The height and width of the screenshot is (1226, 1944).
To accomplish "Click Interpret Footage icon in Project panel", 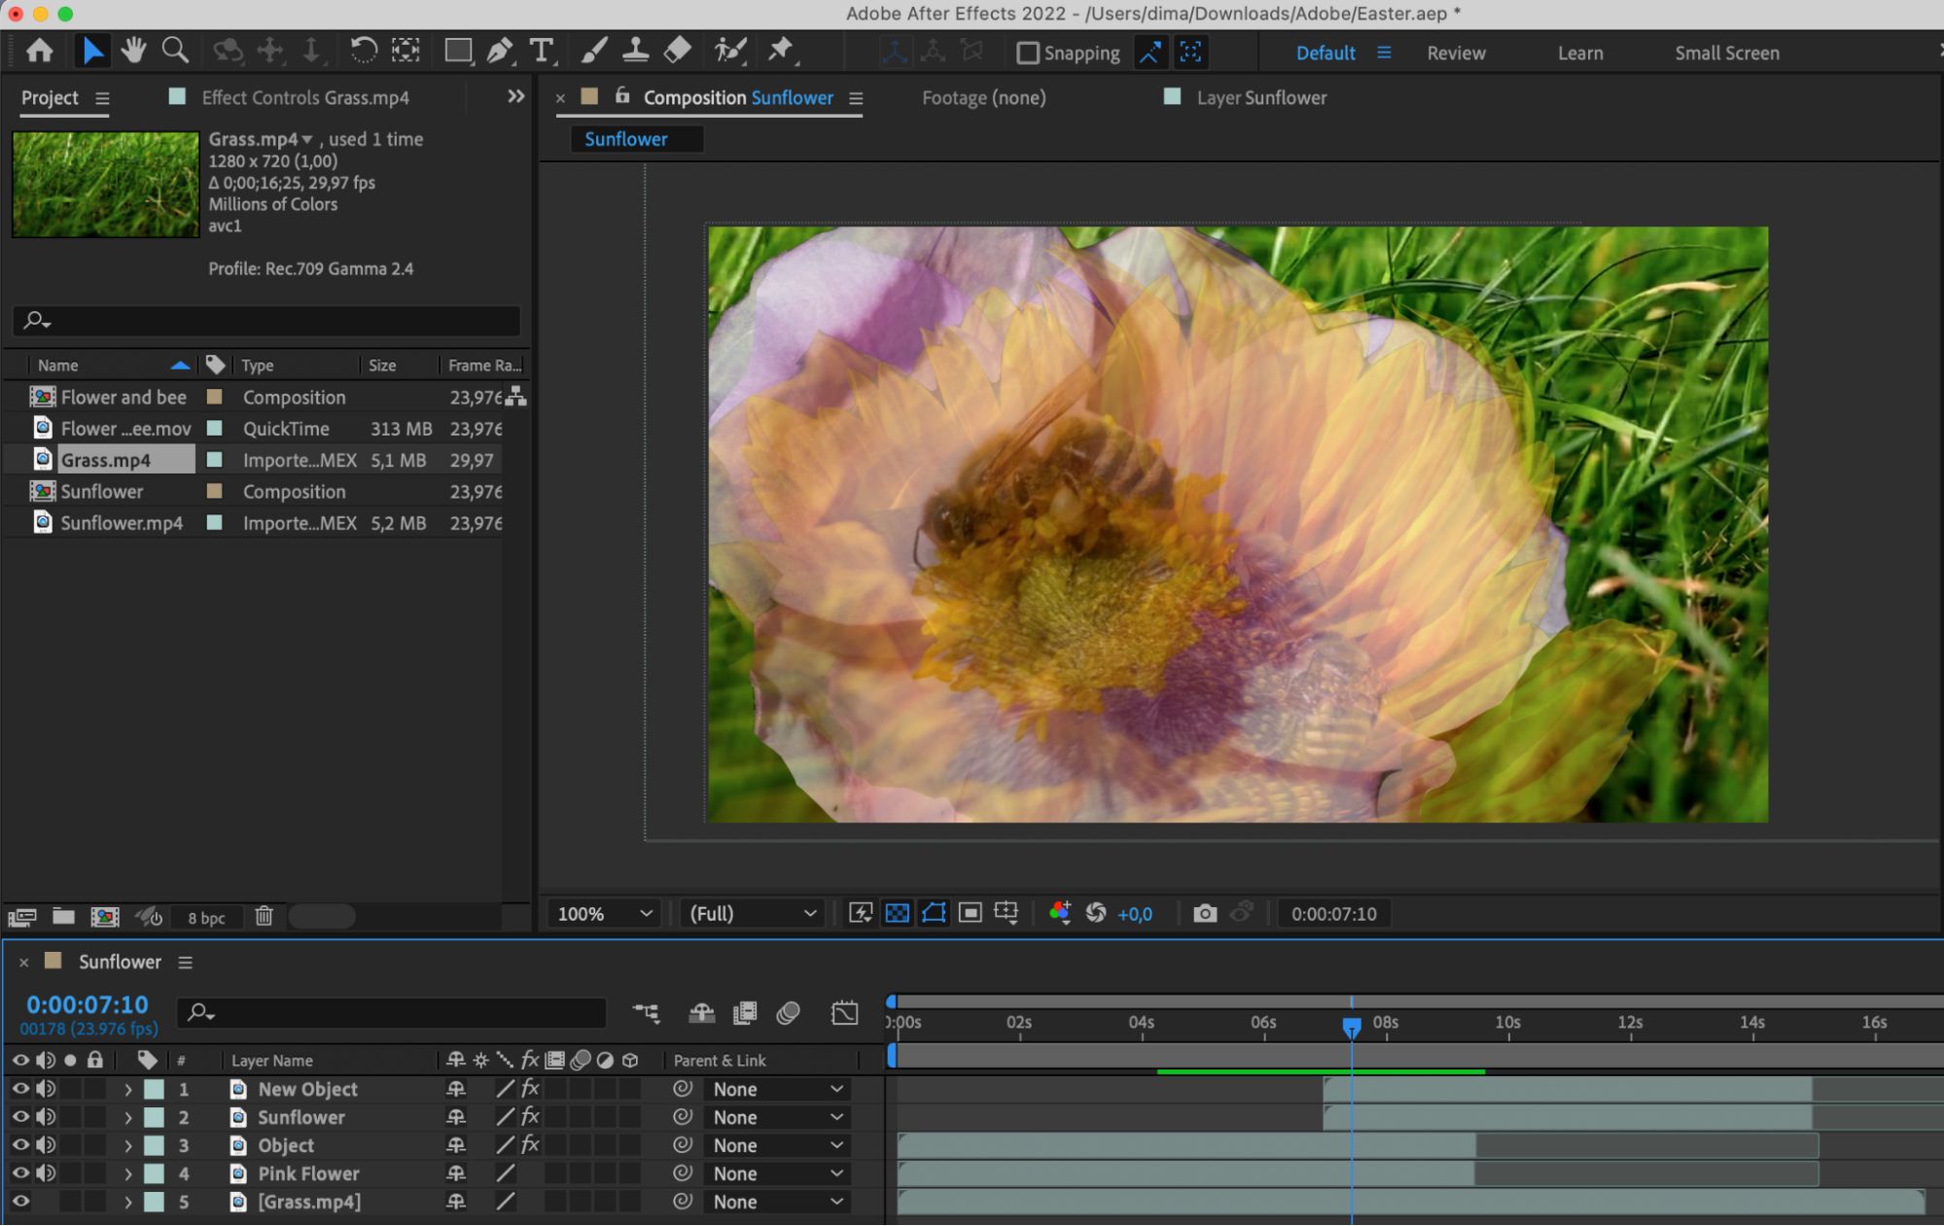I will (21, 916).
